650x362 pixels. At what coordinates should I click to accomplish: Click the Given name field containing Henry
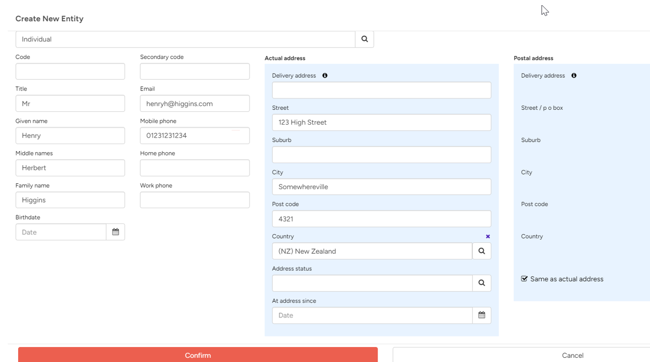coord(70,136)
